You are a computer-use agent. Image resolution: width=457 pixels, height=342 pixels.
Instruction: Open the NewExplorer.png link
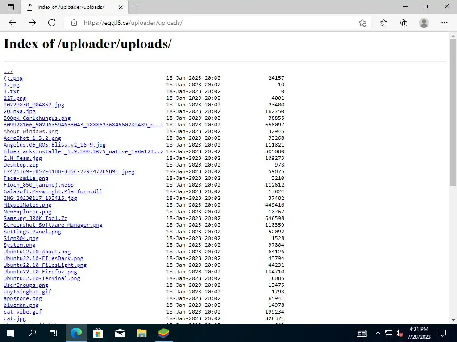[27, 212]
